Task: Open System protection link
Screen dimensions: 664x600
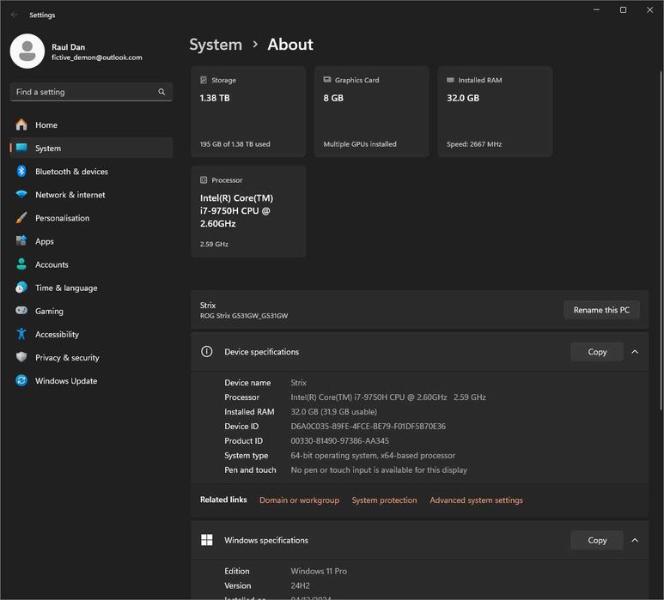Action: pyautogui.click(x=384, y=500)
